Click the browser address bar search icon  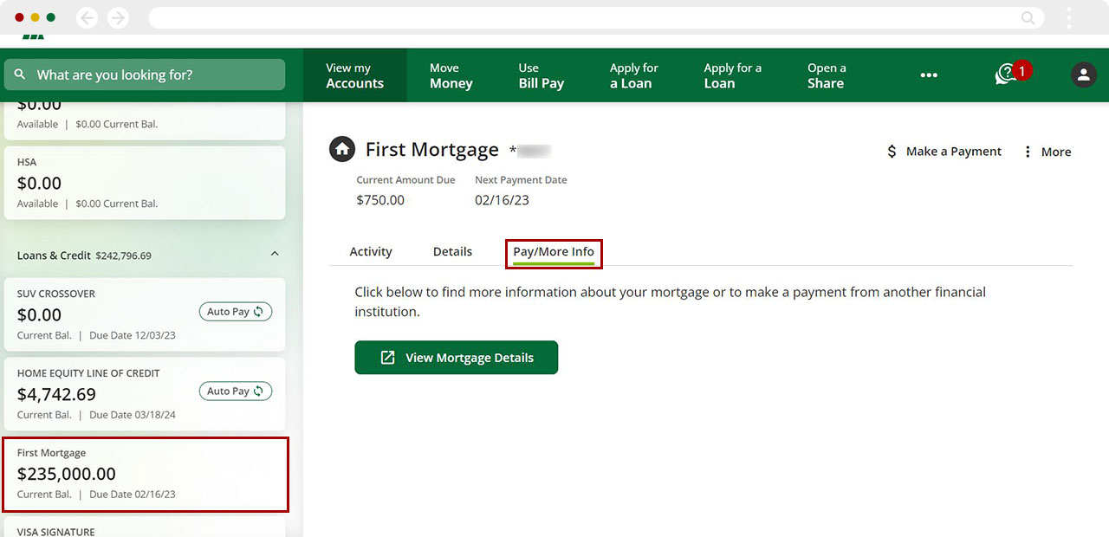coord(1028,17)
